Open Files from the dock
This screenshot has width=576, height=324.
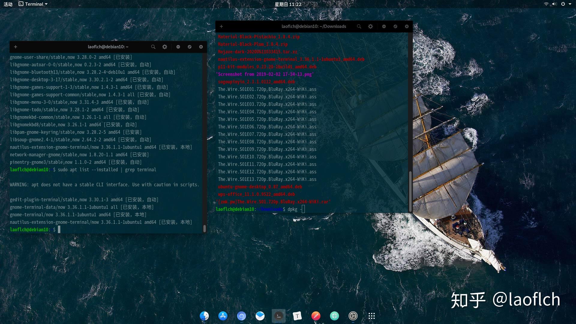click(204, 316)
